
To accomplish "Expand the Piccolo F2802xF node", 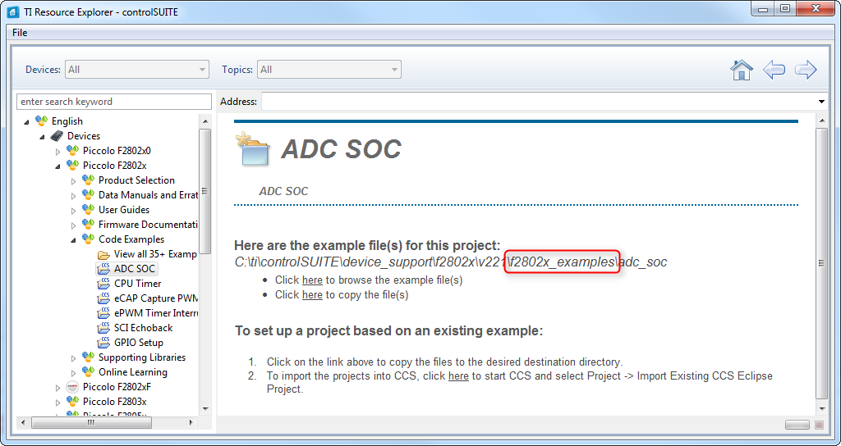I will (58, 388).
